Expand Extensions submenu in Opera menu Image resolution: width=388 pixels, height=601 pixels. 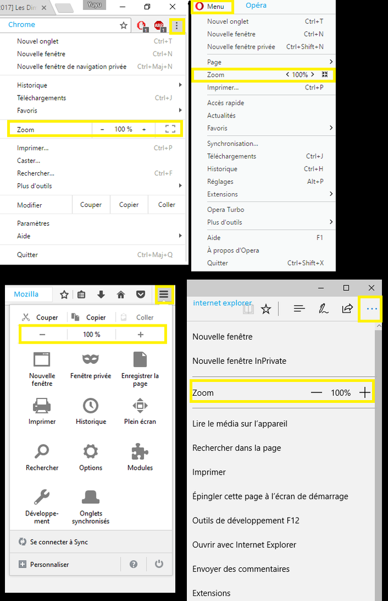[x=331, y=194]
